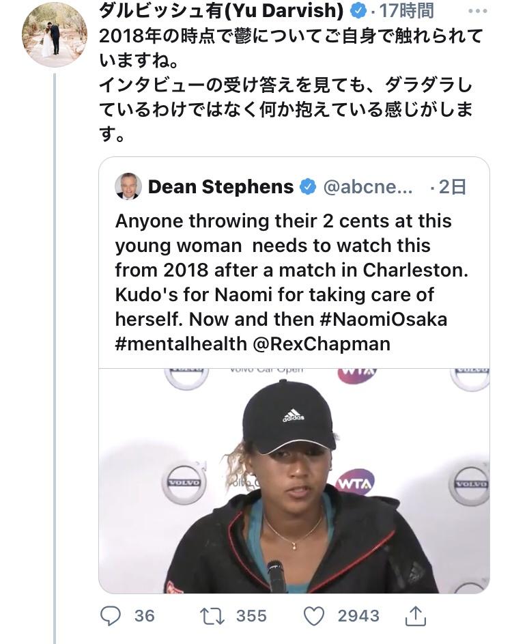Retweet using the retweet arrows icon

pos(212,616)
